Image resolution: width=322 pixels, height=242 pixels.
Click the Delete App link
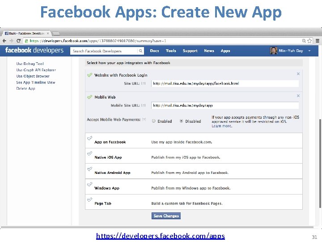(25, 88)
